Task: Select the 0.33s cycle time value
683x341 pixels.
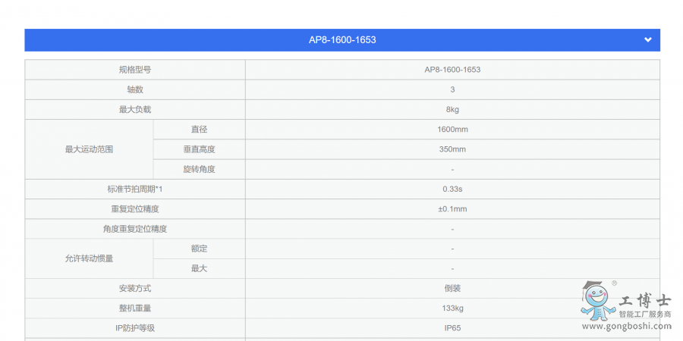Action: tap(452, 189)
